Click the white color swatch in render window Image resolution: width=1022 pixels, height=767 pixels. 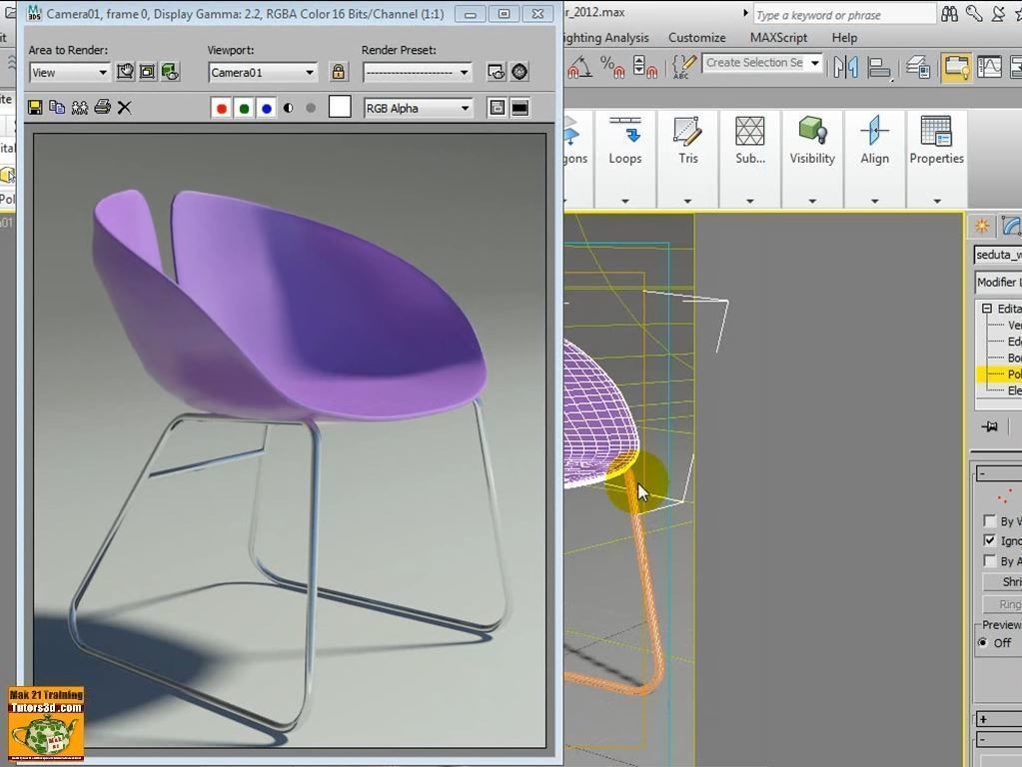click(340, 108)
